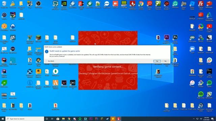216x121 pixels.
Task: Open the Git Bash desktop shortcut
Action: click(201, 84)
